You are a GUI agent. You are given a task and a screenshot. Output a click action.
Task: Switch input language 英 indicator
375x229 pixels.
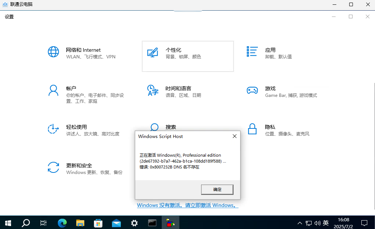[x=326, y=223]
